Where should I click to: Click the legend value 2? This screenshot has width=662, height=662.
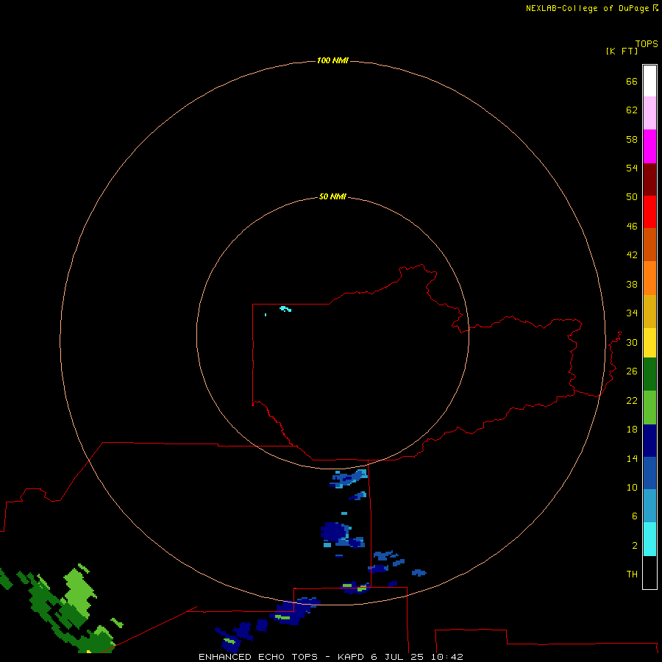point(635,545)
